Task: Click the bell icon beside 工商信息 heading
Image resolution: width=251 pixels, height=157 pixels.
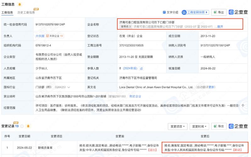Action: (20, 4)
